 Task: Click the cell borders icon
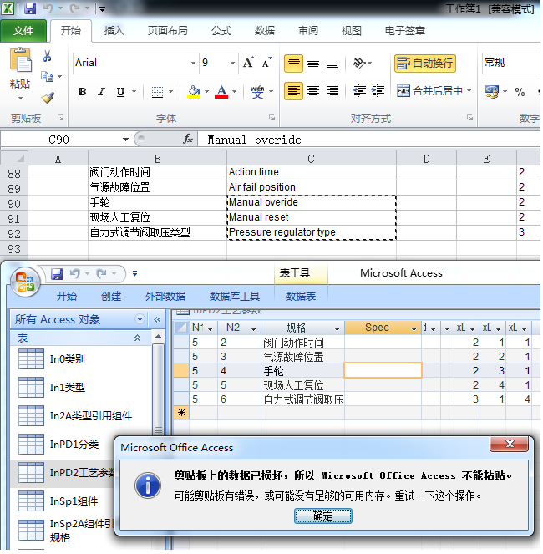coord(157,92)
